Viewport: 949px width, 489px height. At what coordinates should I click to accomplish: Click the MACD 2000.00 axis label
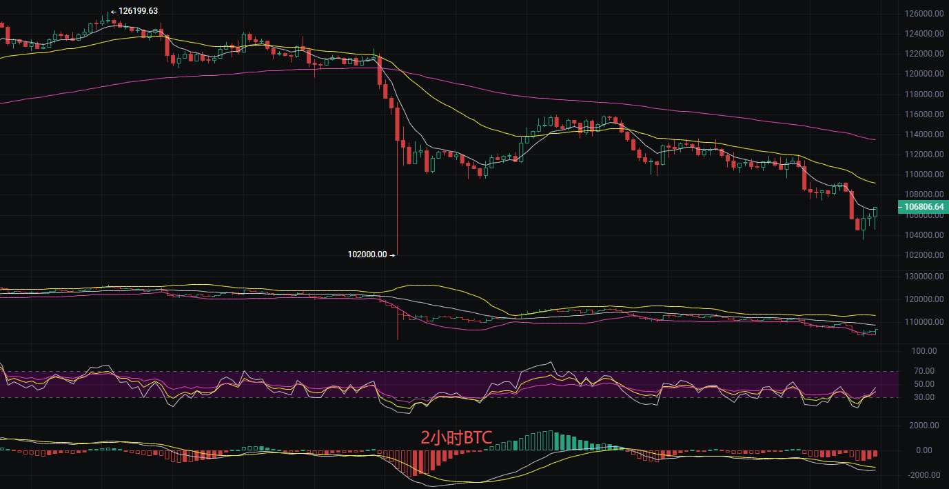924,426
